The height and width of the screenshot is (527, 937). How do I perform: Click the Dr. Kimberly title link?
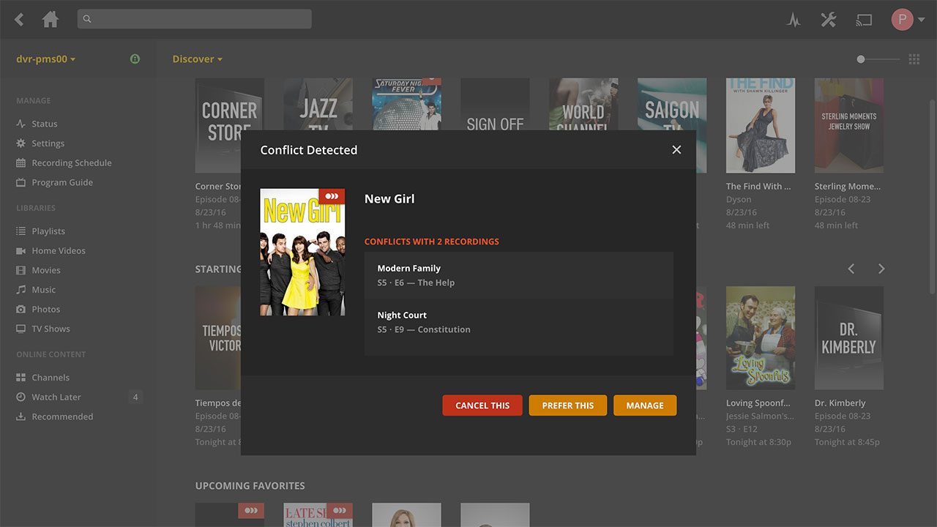[x=840, y=403]
